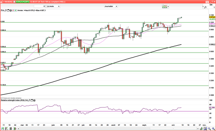
Task: Click the 5.880,6 horizontal line label
Action: 3,30
